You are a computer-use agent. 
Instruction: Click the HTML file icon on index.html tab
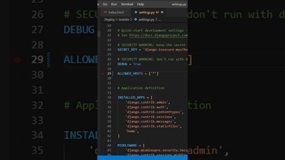(x=105, y=12)
